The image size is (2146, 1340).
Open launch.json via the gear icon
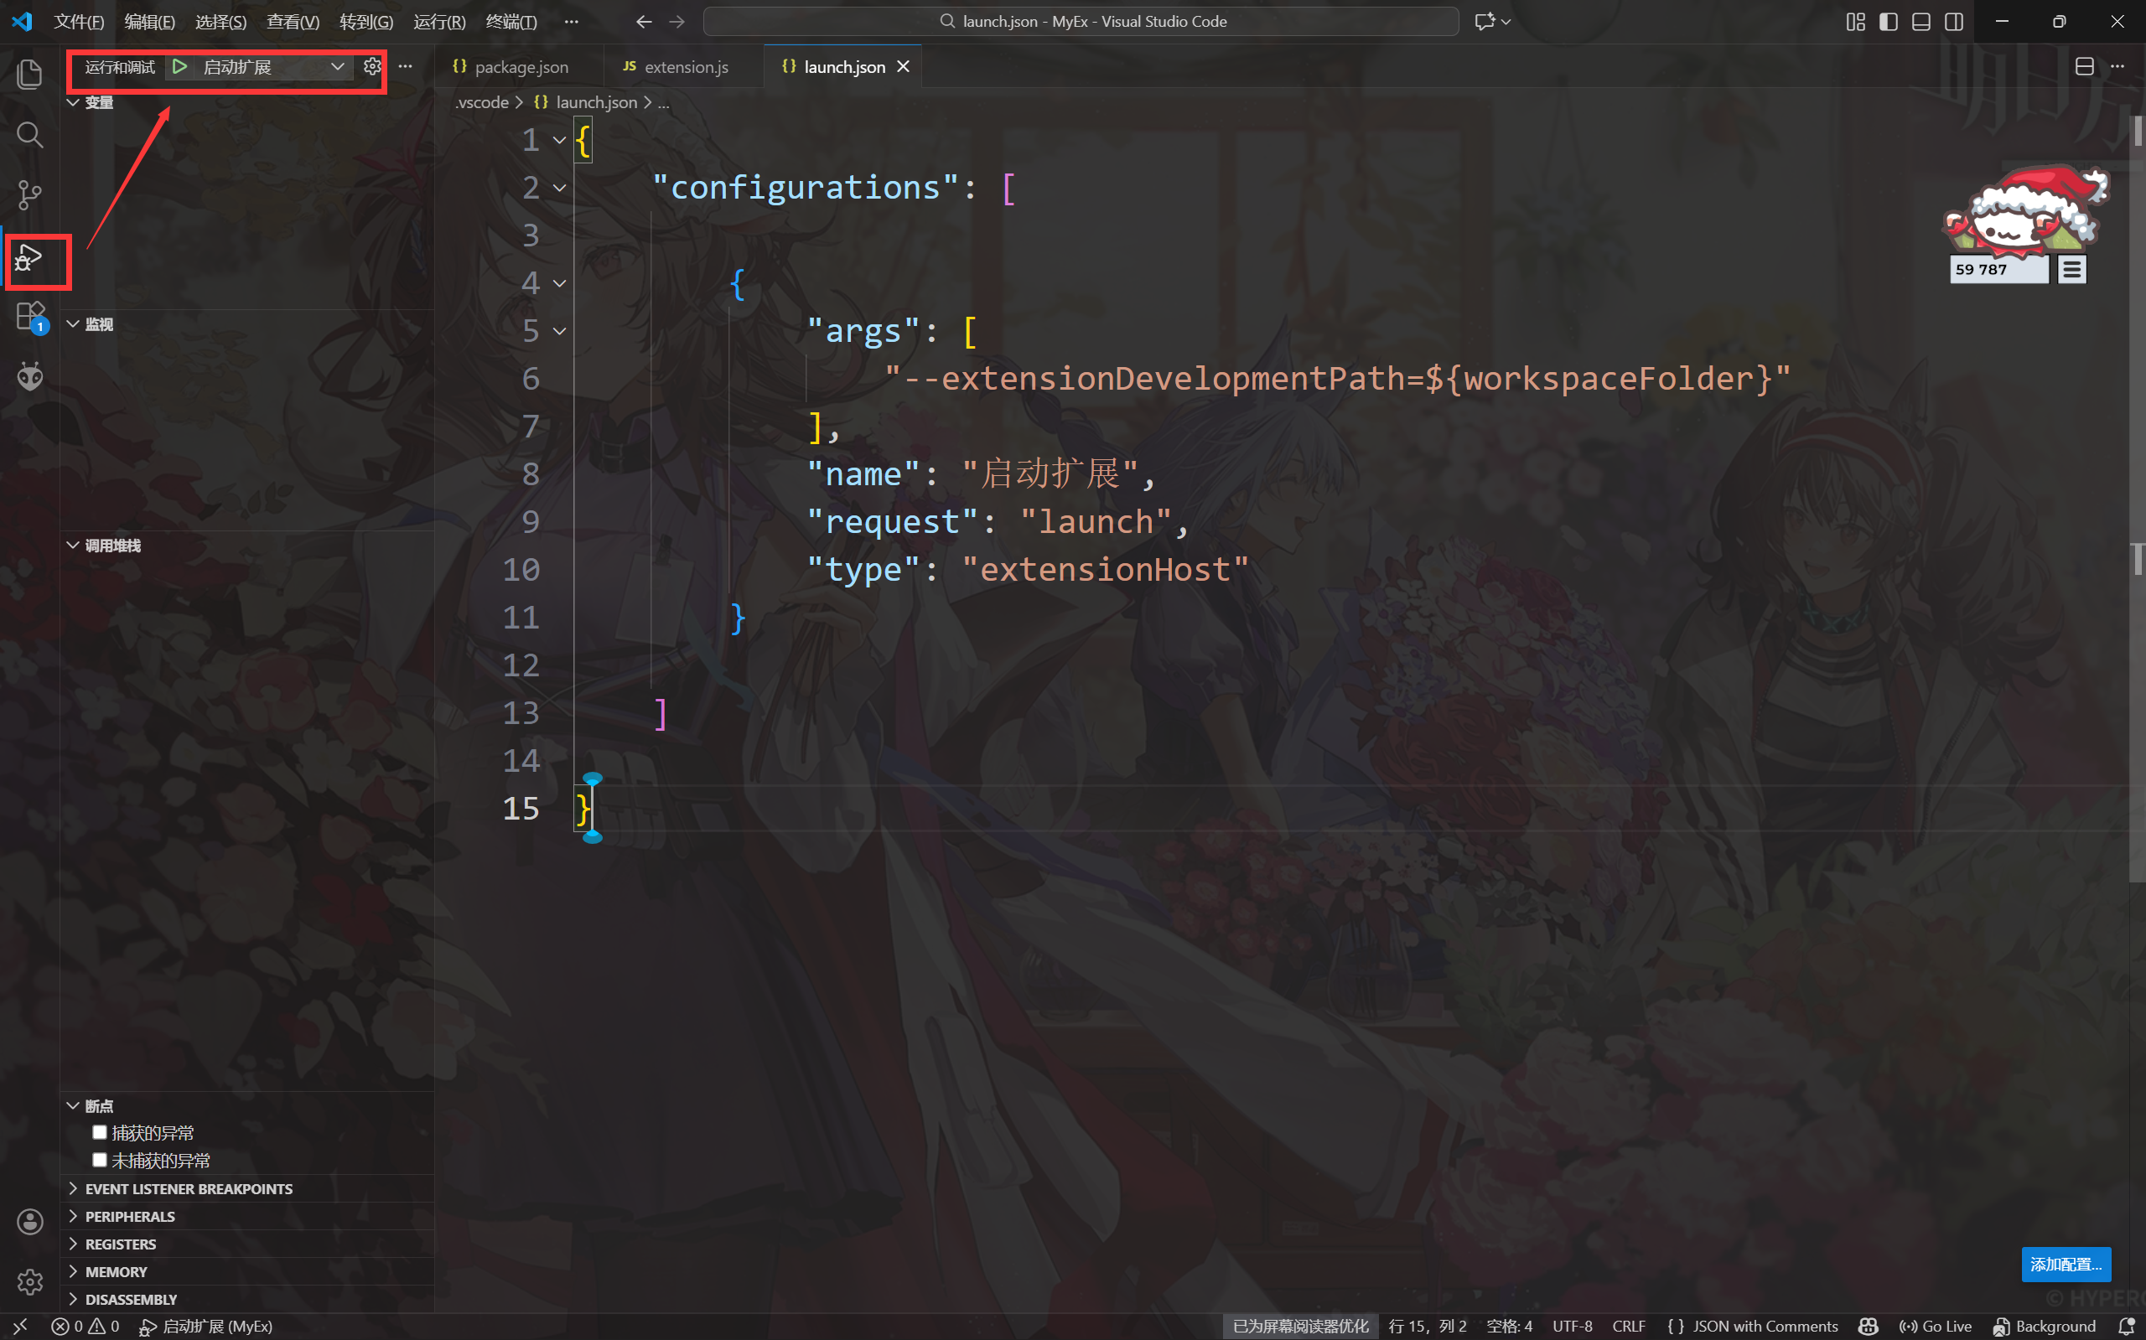tap(372, 66)
